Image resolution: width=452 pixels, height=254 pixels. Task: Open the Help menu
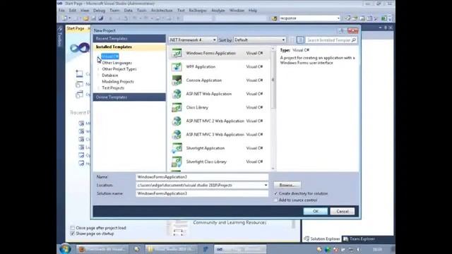(253, 11)
